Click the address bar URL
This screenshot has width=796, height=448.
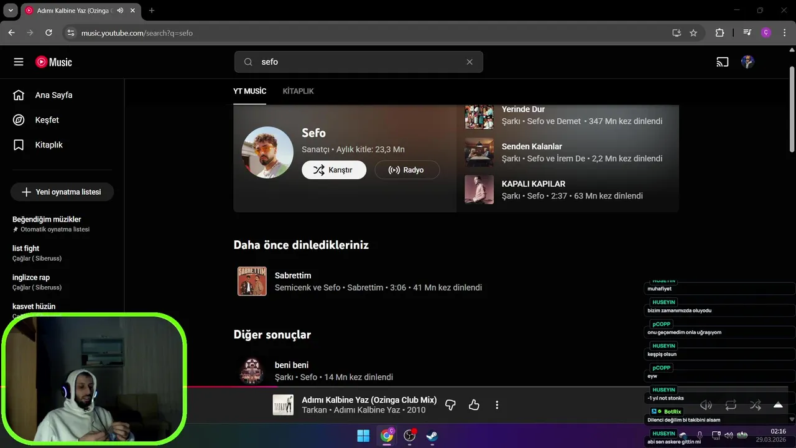(137, 33)
